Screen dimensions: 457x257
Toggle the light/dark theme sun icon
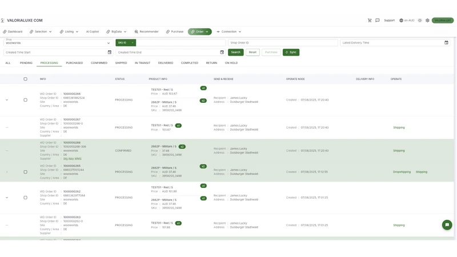420,21
